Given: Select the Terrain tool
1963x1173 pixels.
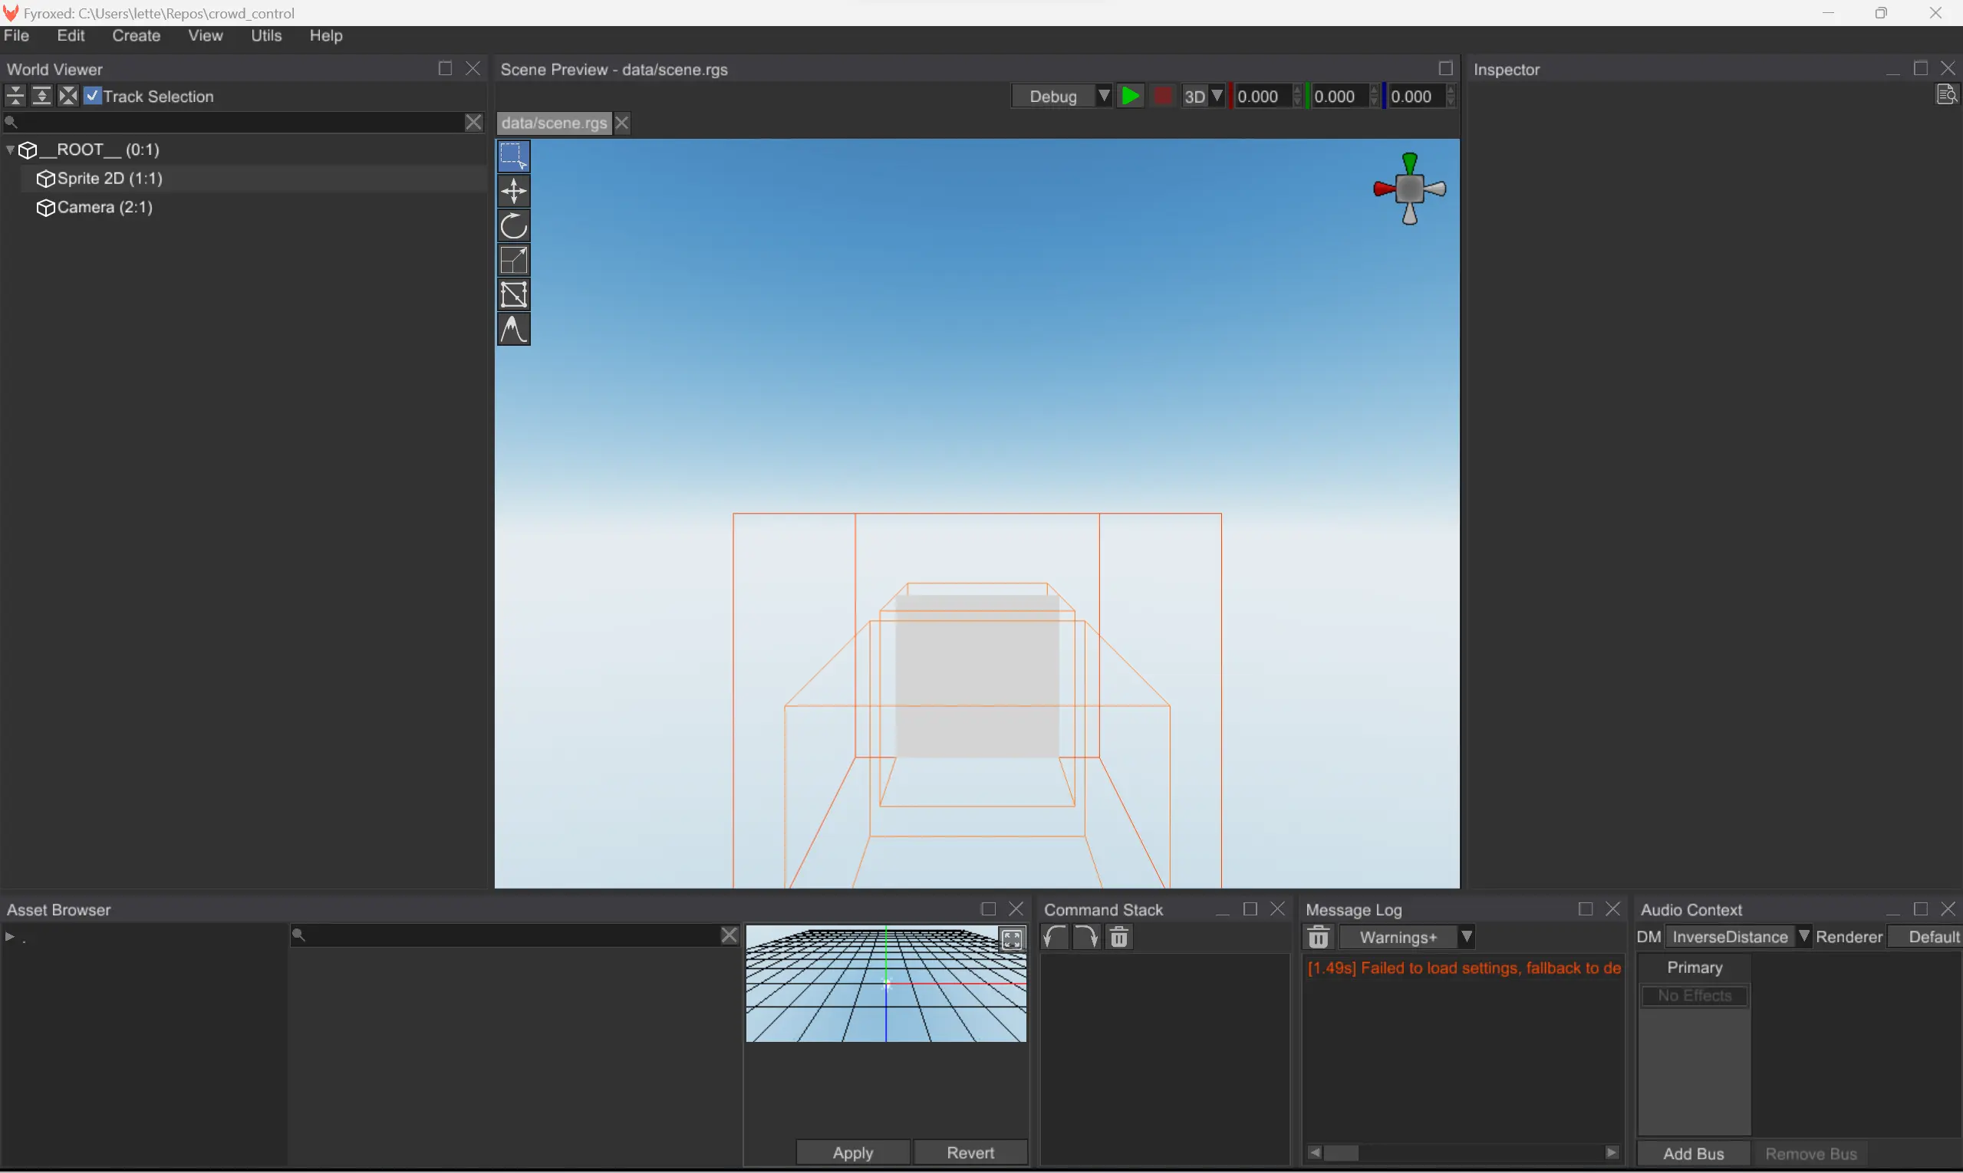Looking at the screenshot, I should point(513,330).
